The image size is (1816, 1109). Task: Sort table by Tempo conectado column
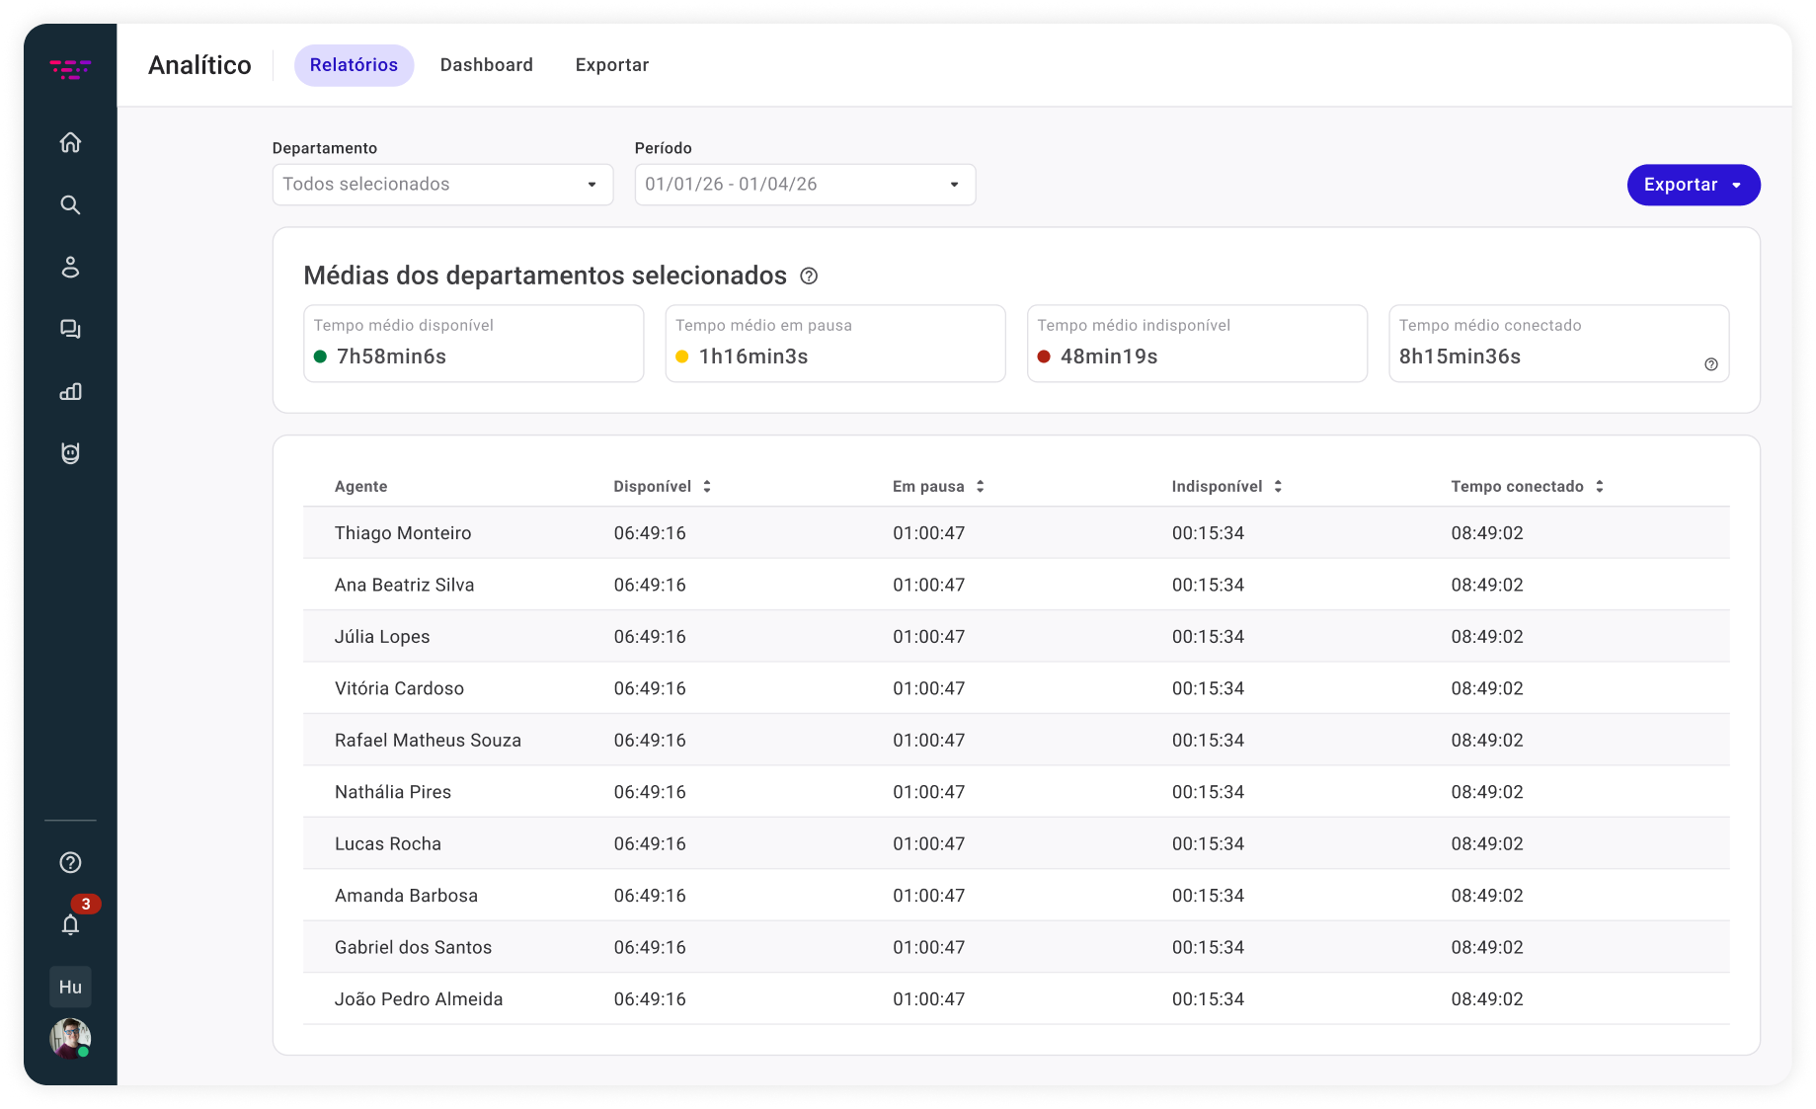pyautogui.click(x=1599, y=487)
